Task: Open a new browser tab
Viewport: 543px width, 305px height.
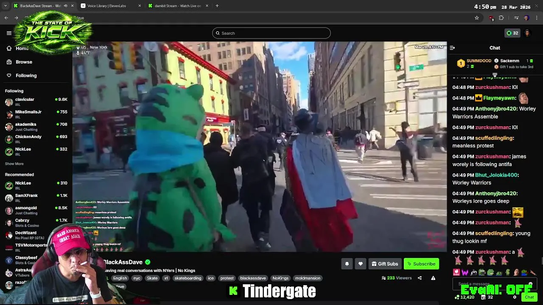Action: [217, 6]
